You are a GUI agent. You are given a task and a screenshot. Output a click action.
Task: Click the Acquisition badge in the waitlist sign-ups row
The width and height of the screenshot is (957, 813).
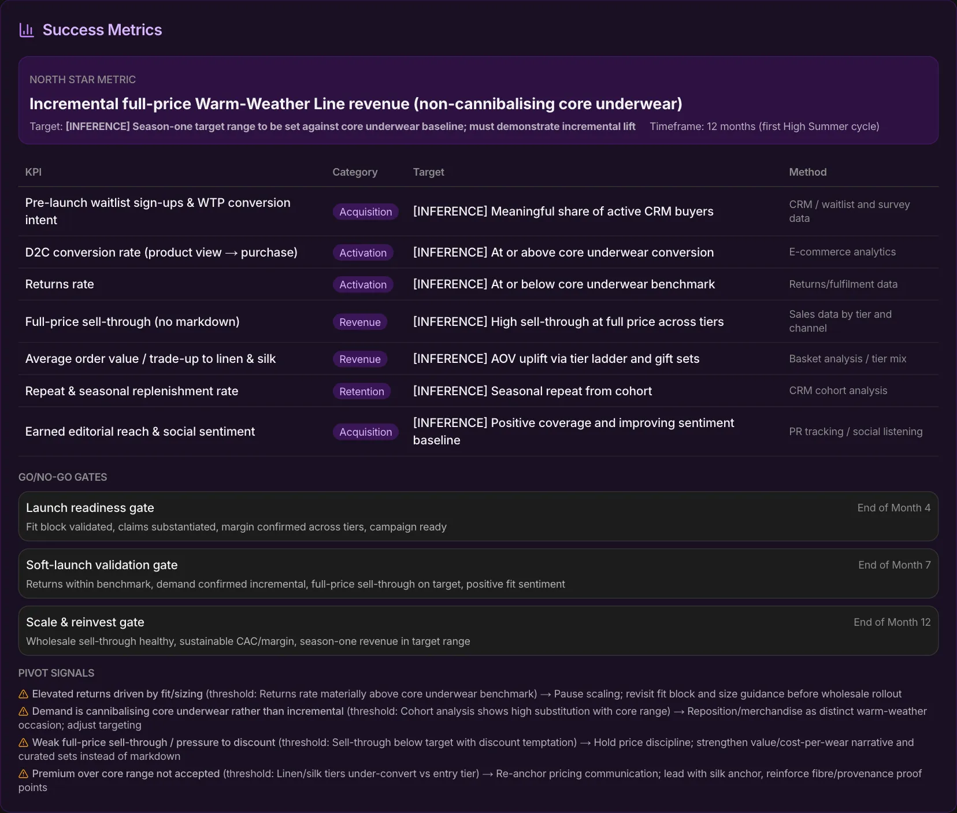point(366,212)
